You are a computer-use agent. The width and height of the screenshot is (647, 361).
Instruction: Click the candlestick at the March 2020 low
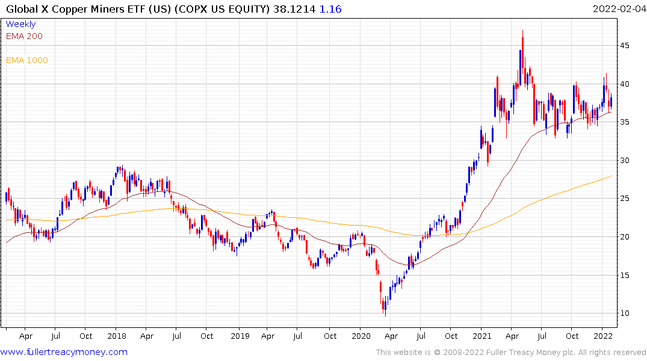click(385, 306)
